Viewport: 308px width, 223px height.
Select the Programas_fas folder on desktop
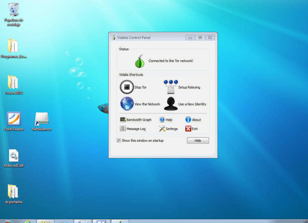13,46
